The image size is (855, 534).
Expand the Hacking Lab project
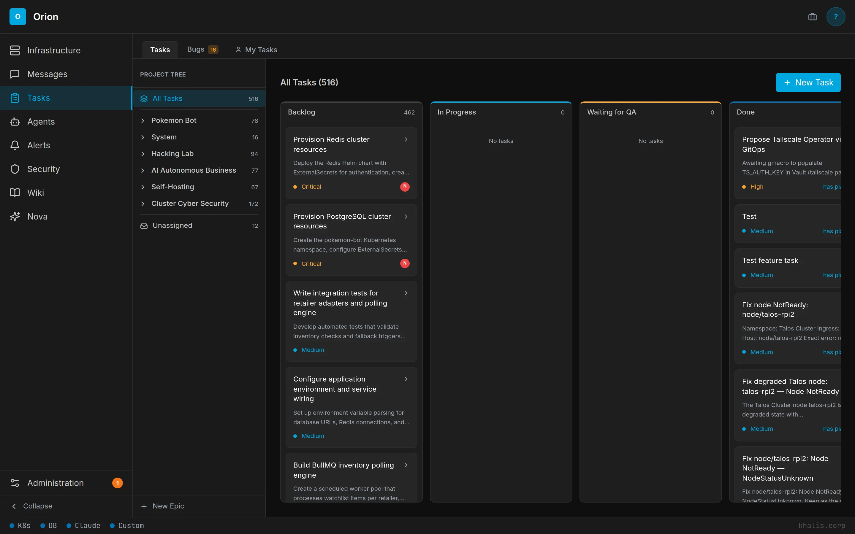tap(143, 154)
